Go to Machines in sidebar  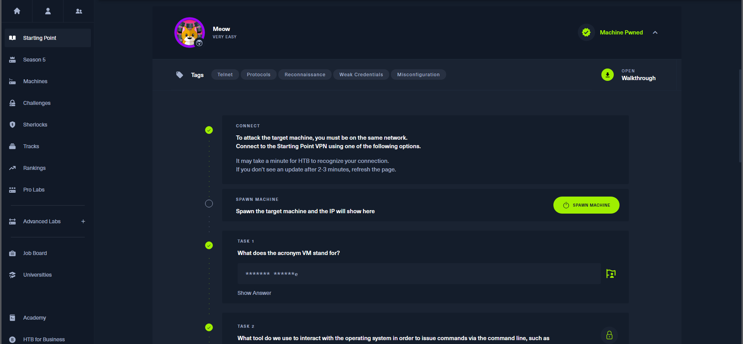35,81
